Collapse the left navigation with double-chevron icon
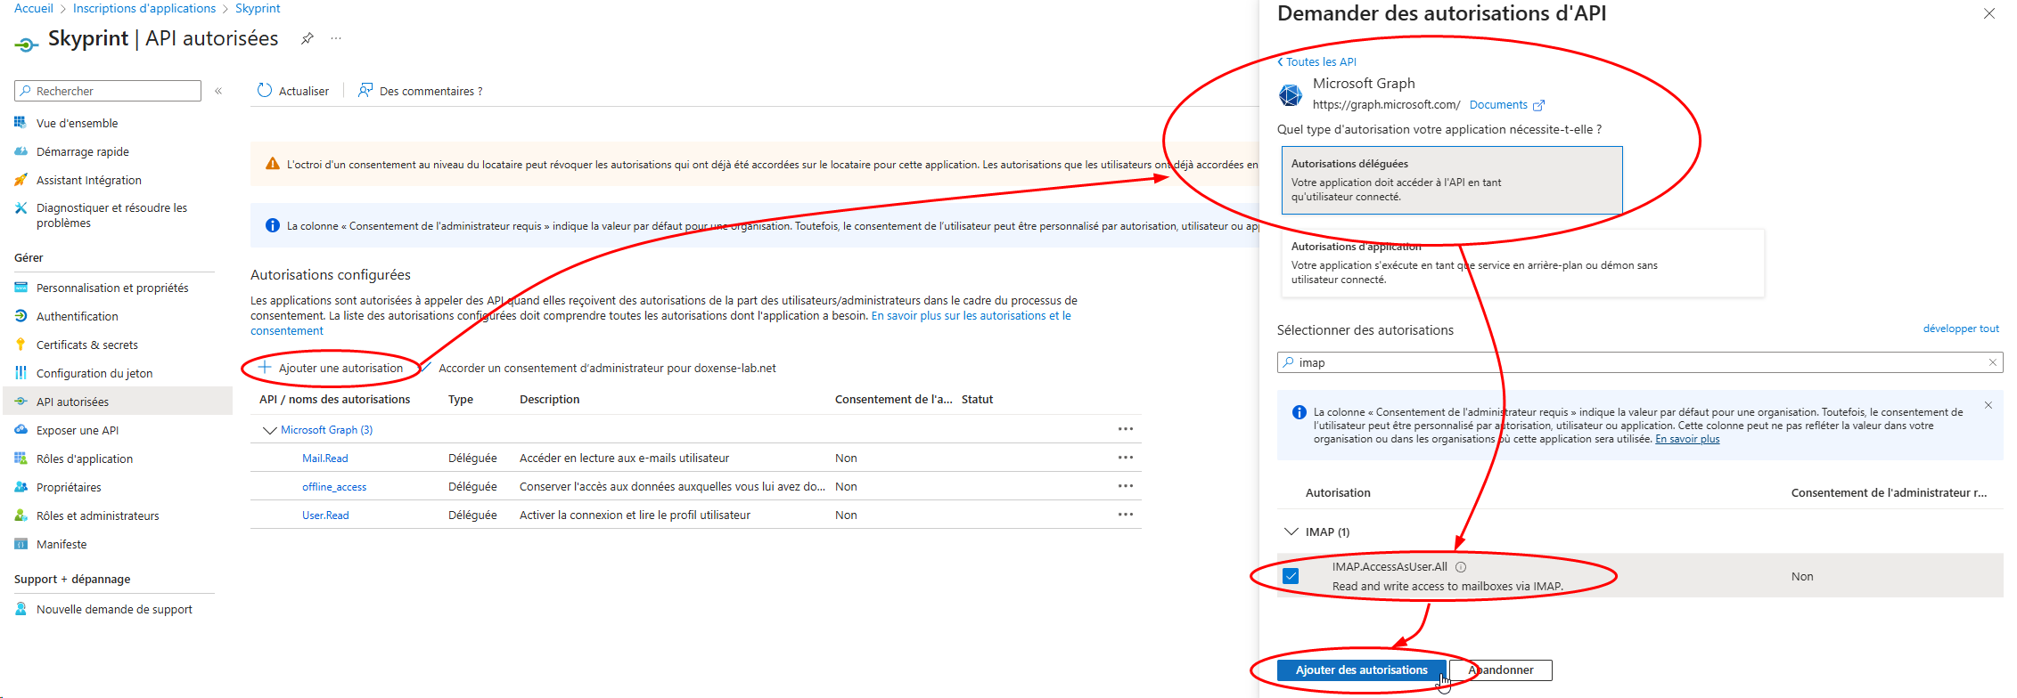 218,91
